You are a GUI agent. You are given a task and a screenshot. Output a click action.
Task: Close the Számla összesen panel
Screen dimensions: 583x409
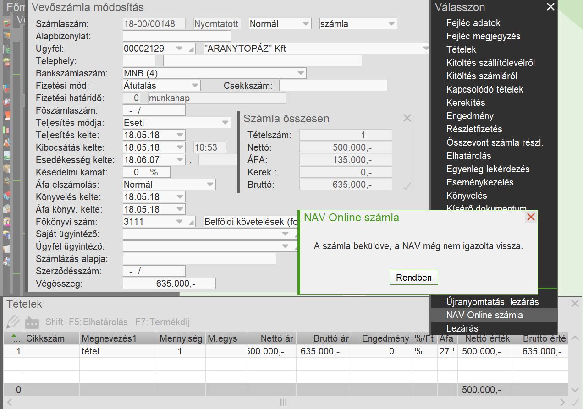(407, 118)
